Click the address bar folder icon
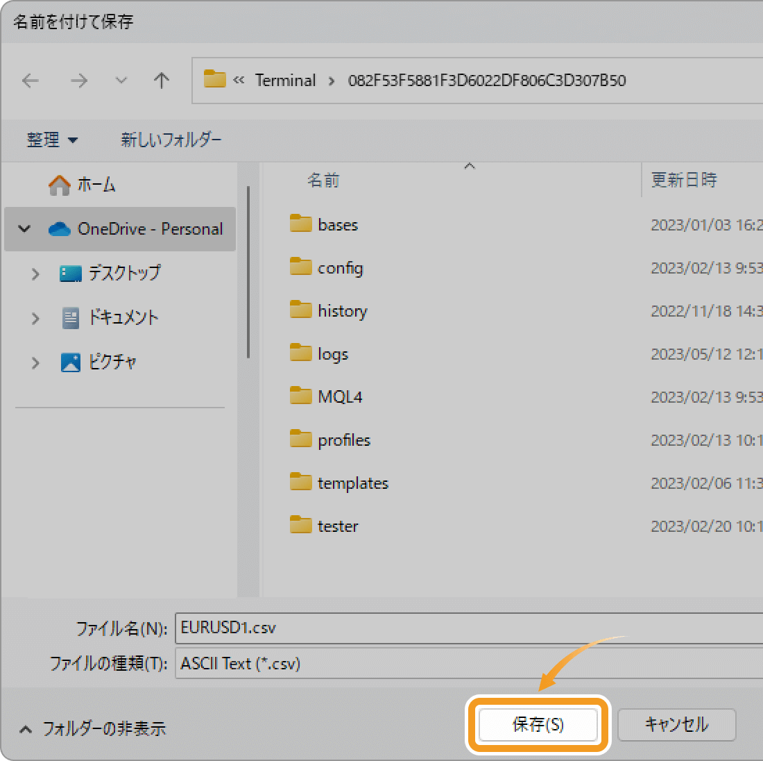The image size is (763, 761). click(214, 79)
